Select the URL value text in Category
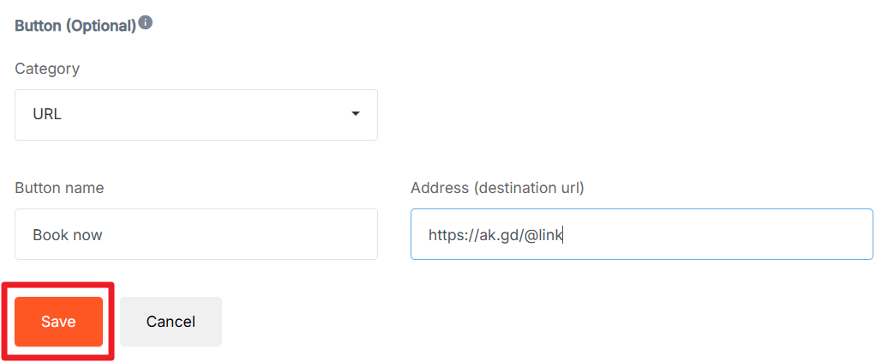The height and width of the screenshot is (362, 894). (47, 114)
